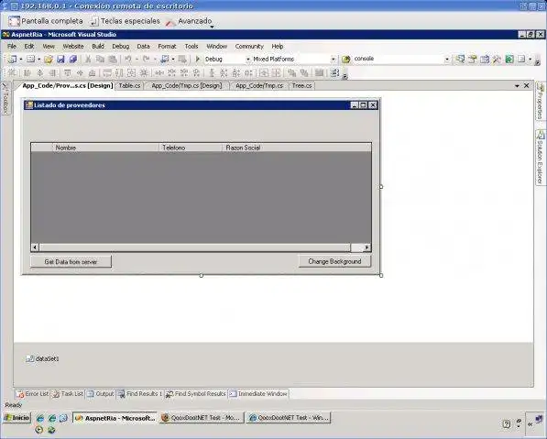This screenshot has width=547, height=439.
Task: Click the Align Bottoms layout icon
Action: pos(93,73)
